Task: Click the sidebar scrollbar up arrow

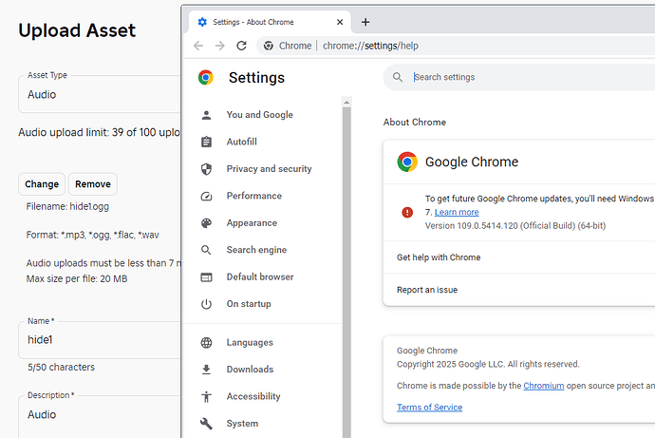Action: [x=346, y=102]
